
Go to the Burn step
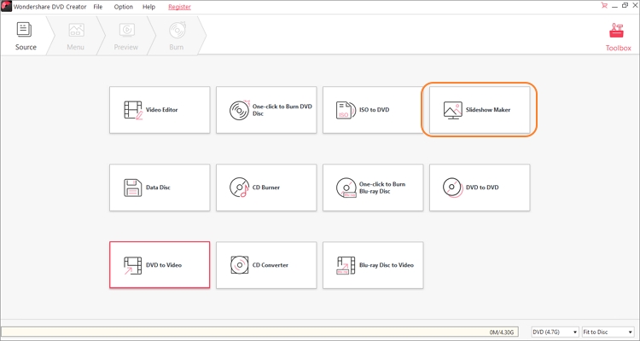click(177, 37)
